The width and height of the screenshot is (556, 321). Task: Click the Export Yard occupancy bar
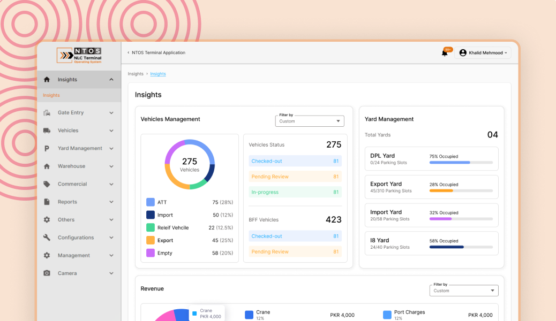(x=461, y=190)
